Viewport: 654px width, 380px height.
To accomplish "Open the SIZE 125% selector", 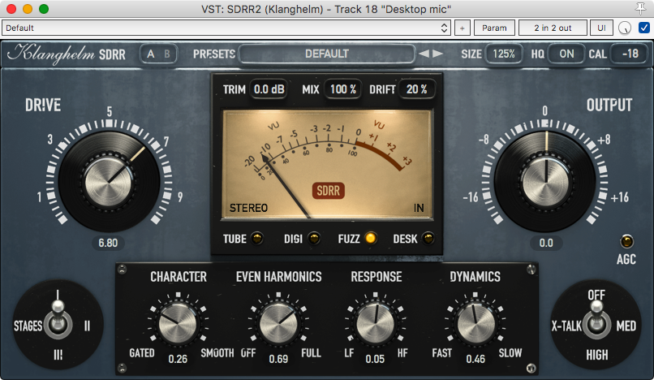I will (504, 54).
